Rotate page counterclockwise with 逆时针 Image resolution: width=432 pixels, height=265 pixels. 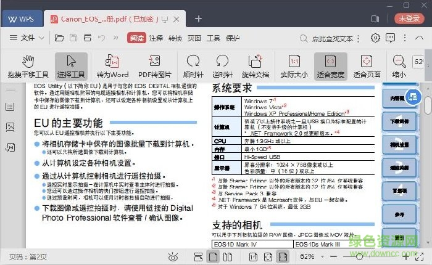point(222,66)
